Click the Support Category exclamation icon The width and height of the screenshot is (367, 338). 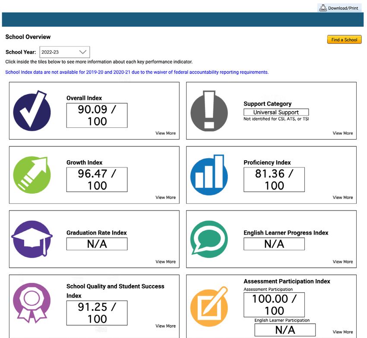209,111
